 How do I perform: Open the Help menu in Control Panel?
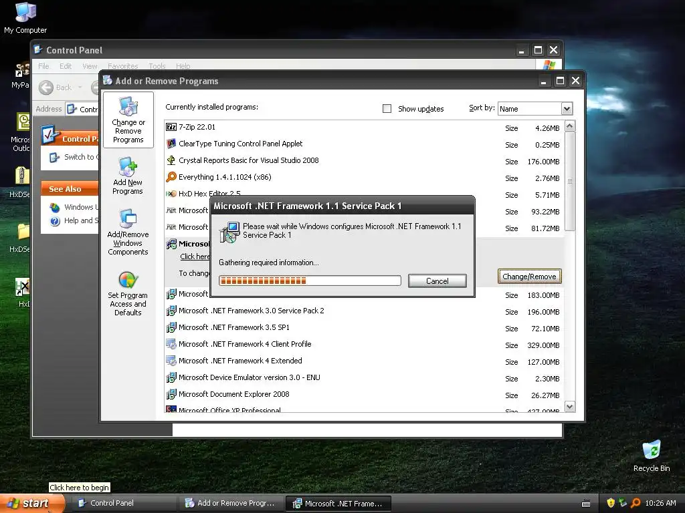tap(183, 66)
